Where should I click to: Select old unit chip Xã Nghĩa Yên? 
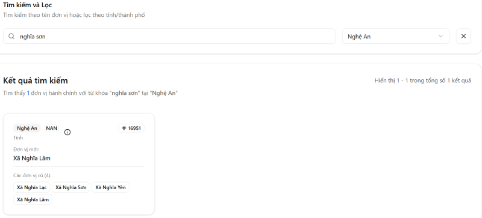click(x=110, y=187)
